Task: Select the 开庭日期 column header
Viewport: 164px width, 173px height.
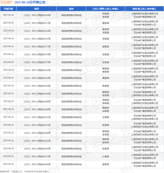Action: coord(8,9)
